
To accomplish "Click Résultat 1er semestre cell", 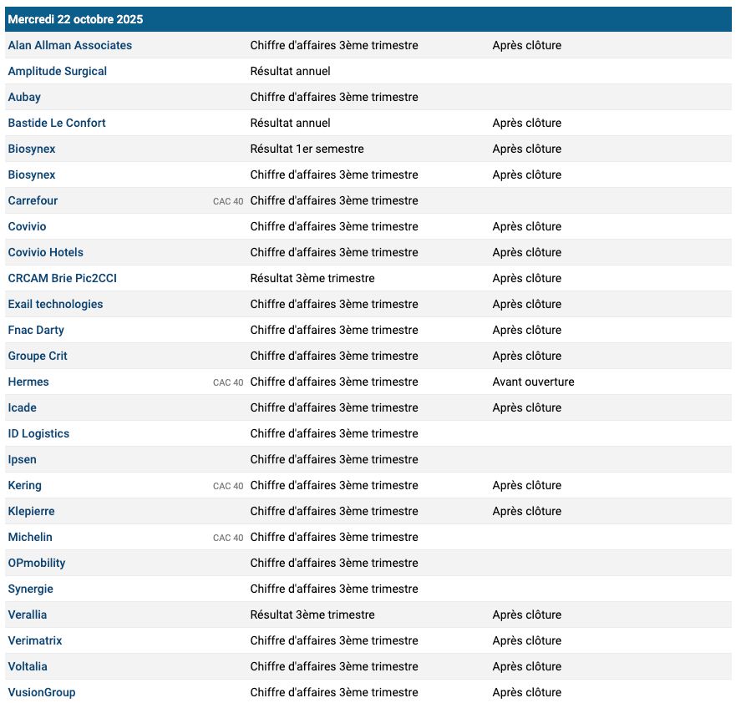I will [x=307, y=149].
